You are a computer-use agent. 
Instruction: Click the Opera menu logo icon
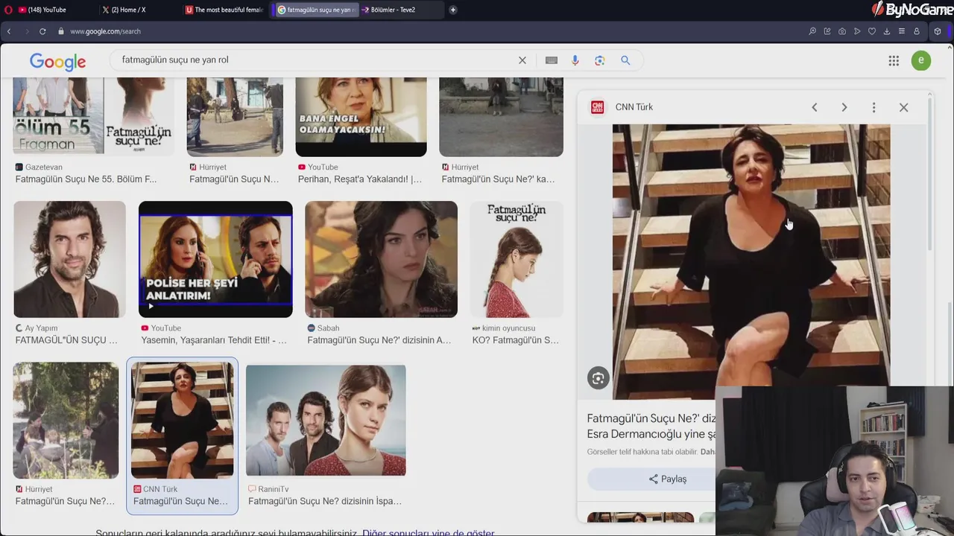(x=7, y=10)
